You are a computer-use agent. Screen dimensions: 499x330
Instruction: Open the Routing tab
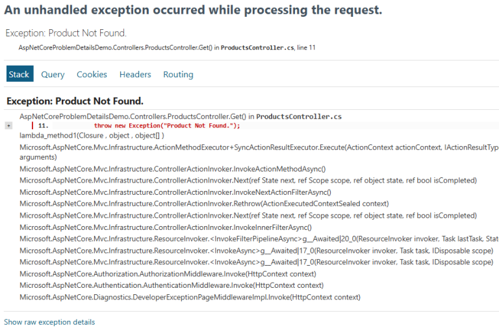(x=178, y=75)
